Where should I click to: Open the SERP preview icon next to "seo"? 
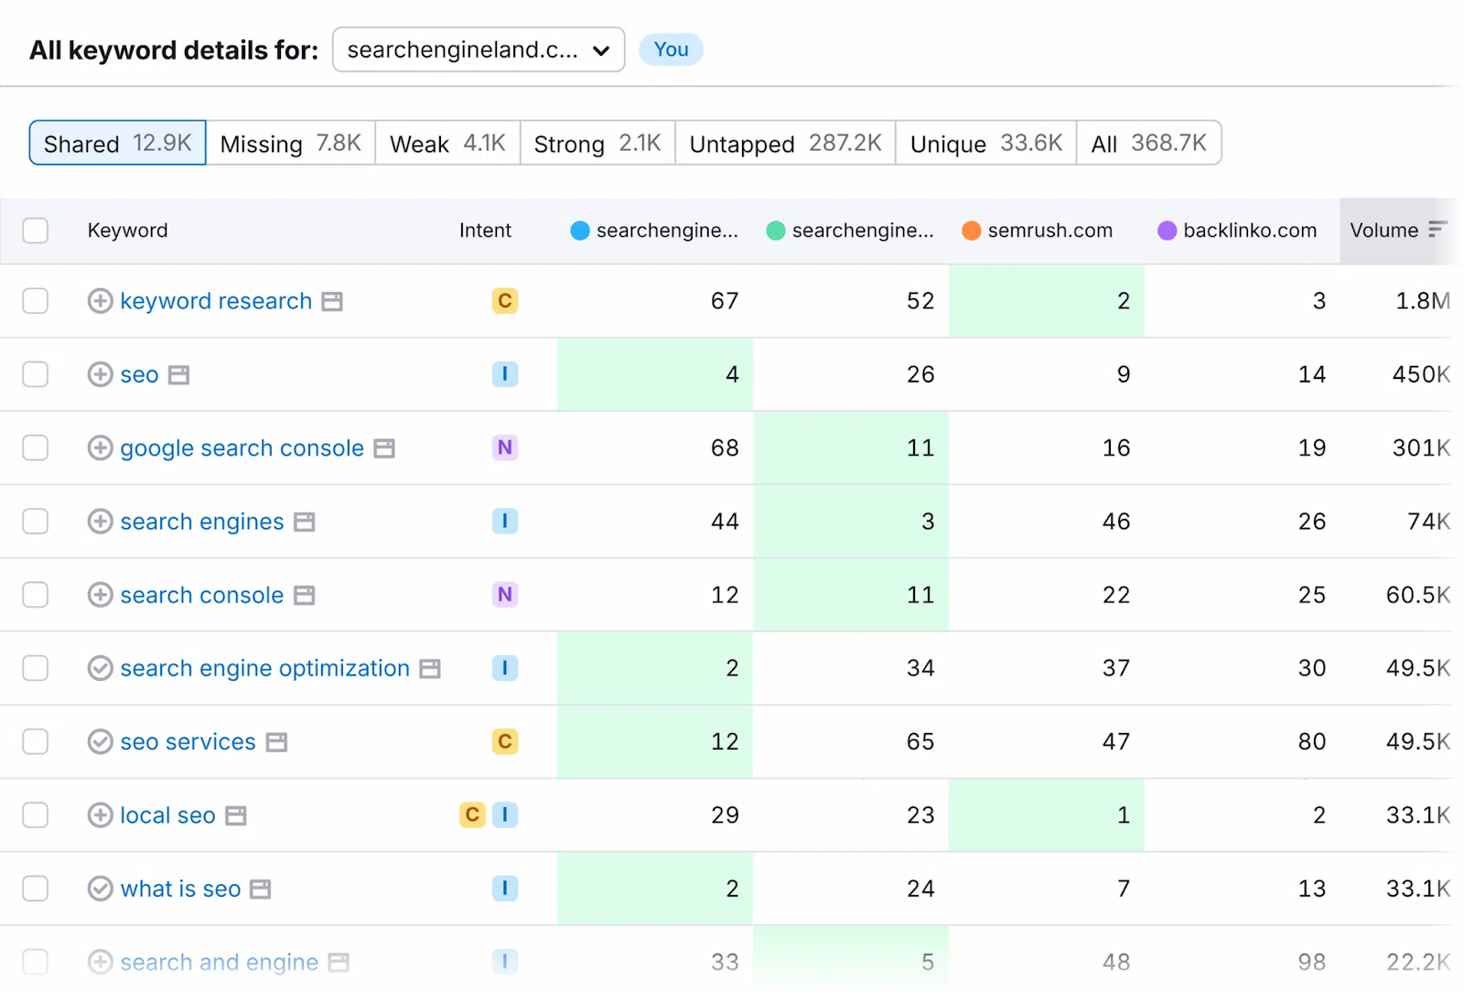pos(179,374)
